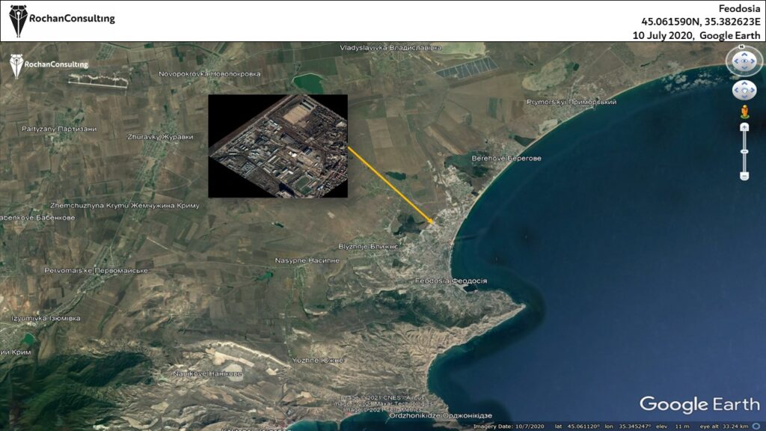Click the lon 35.345247° status readout
The image size is (766, 431).
(628, 427)
